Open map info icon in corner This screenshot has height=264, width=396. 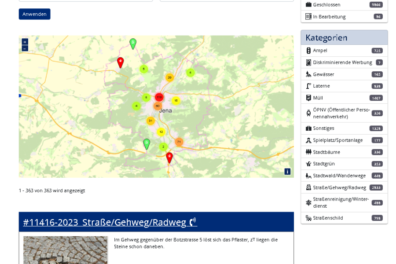287,172
